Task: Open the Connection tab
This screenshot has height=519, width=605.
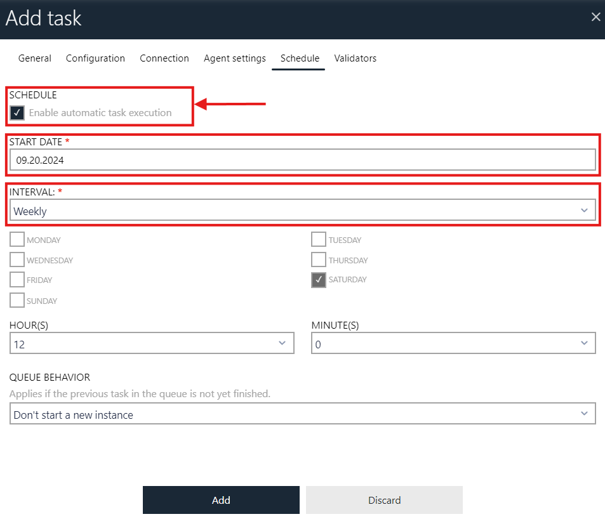Action: pyautogui.click(x=164, y=58)
